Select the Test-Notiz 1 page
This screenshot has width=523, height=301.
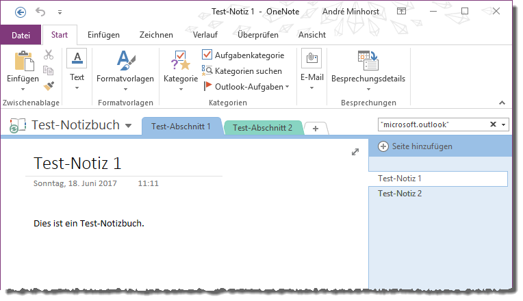point(438,179)
